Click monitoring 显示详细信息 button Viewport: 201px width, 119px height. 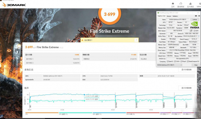pyautogui.click(x=186, y=88)
